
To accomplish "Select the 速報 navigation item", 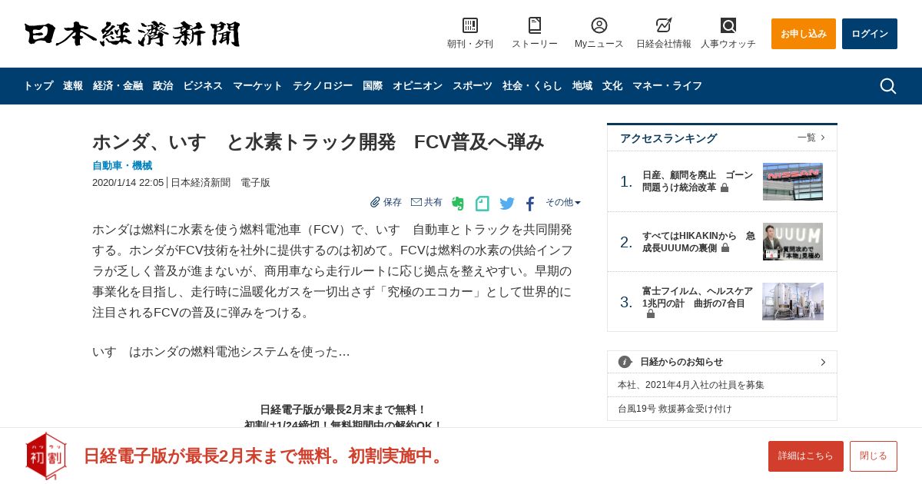I will (73, 86).
